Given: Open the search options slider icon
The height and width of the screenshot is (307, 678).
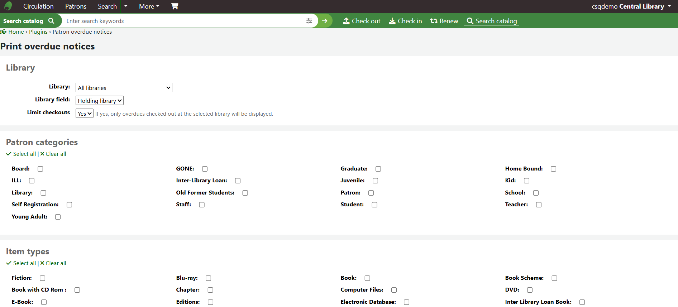Looking at the screenshot, I should 309,21.
